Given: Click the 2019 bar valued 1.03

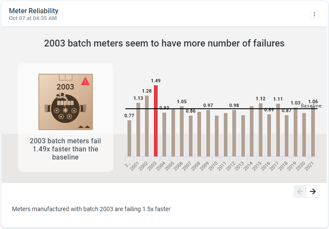Looking at the screenshot, I should point(295,132).
